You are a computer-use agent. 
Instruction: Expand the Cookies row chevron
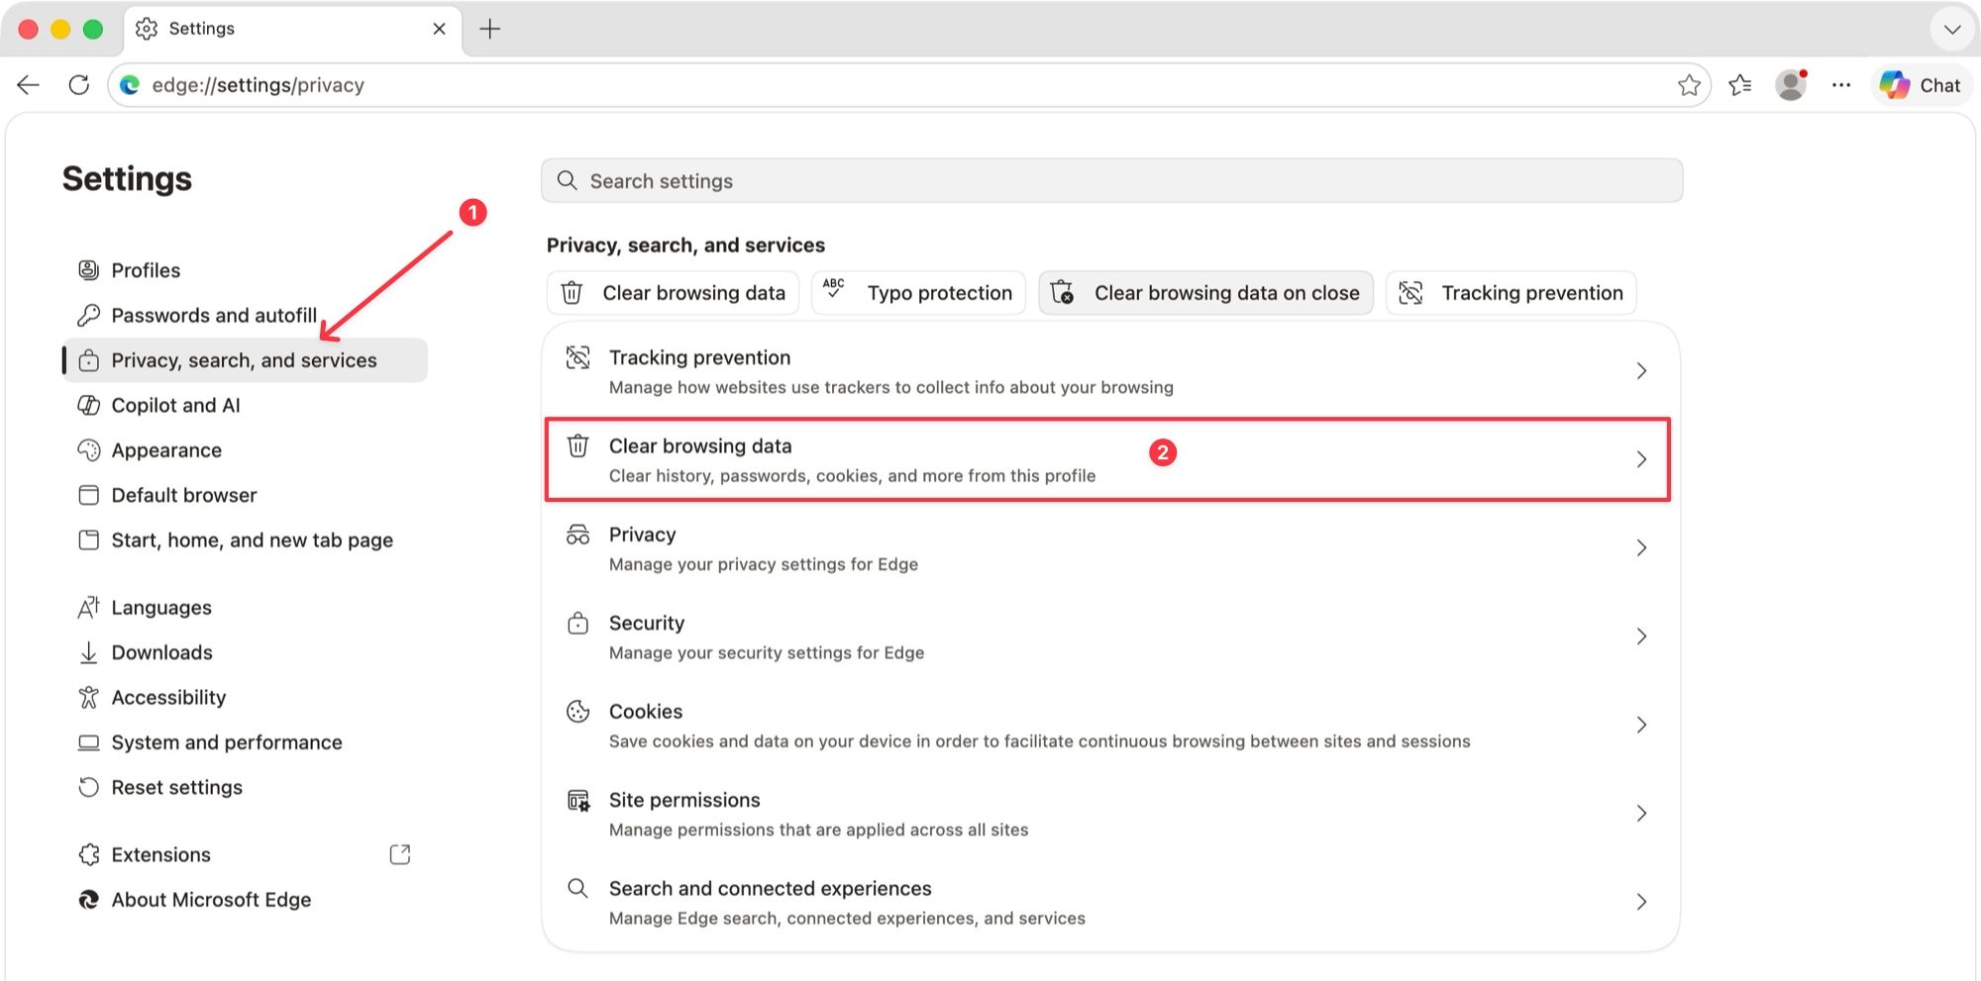pos(1641,725)
